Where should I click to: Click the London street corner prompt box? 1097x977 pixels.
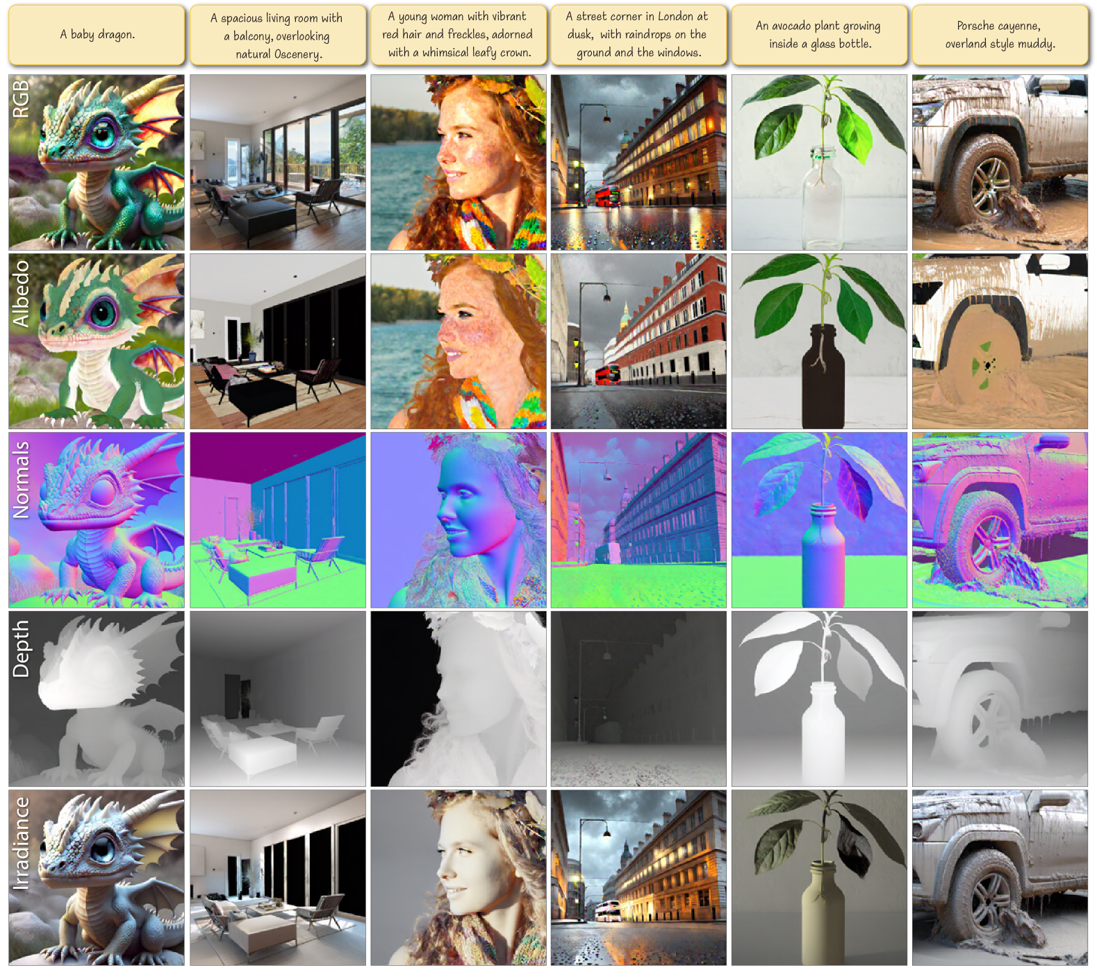coord(638,35)
